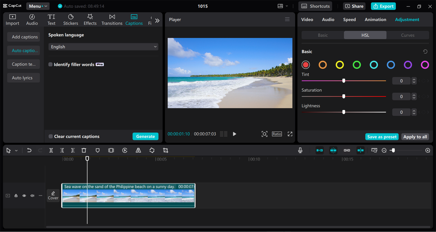Image resolution: width=436 pixels, height=232 pixels.
Task: Click the timeline zoom-out magnifier
Action: click(384, 150)
